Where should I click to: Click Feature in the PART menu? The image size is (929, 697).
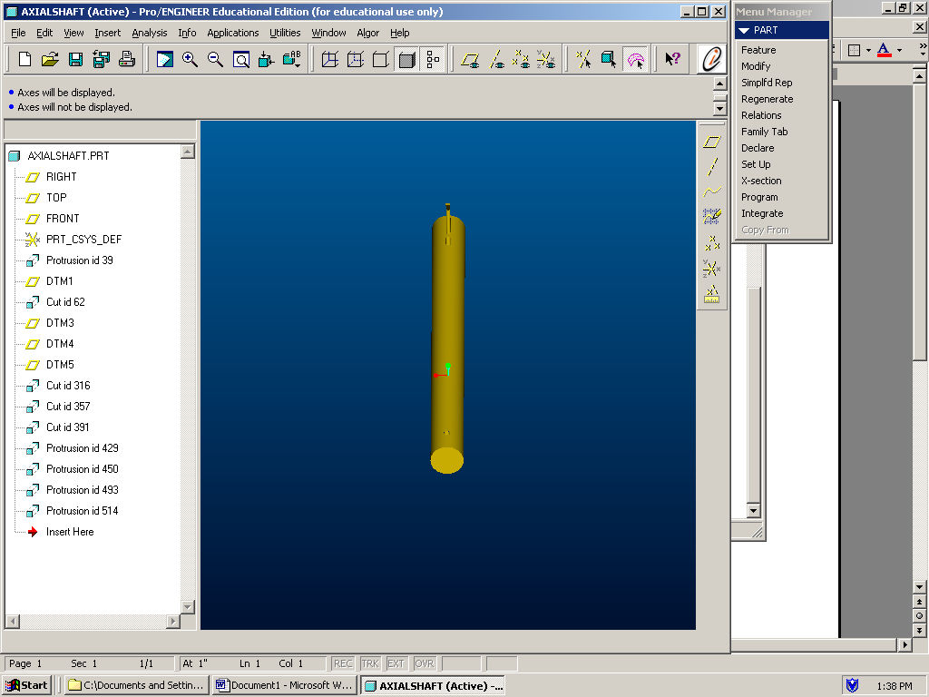pyautogui.click(x=758, y=50)
